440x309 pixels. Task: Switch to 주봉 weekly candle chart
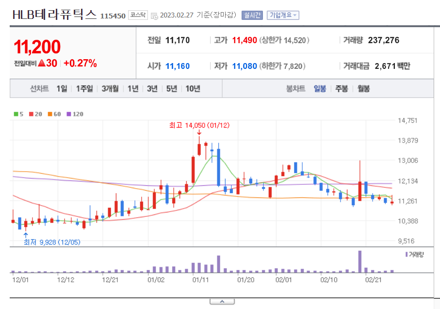click(x=342, y=89)
